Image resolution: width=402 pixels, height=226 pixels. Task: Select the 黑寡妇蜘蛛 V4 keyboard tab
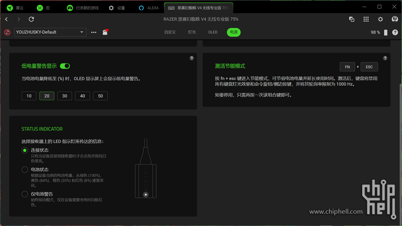point(199,8)
